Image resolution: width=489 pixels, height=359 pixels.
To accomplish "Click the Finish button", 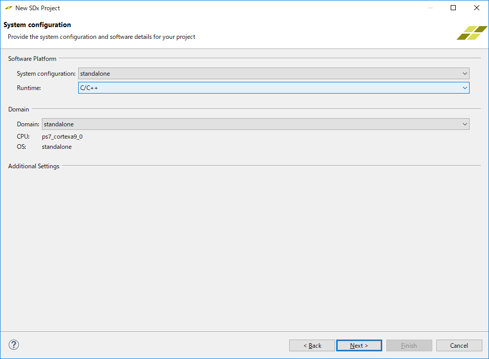I will [409, 346].
